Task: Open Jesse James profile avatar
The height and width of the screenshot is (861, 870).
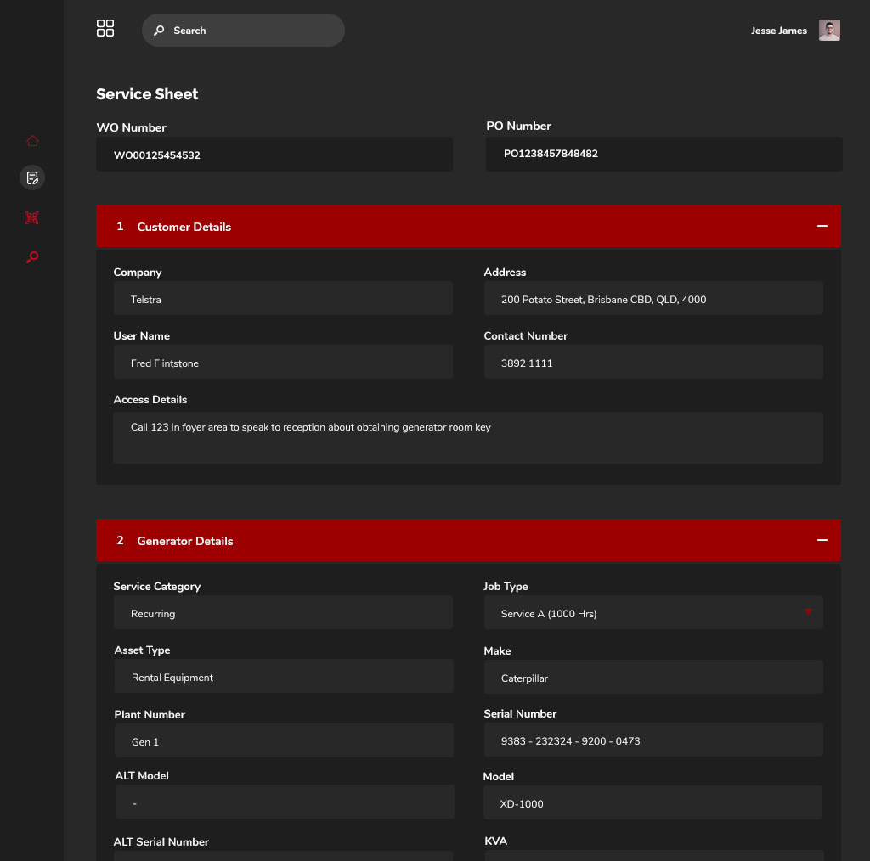Action: coord(829,31)
